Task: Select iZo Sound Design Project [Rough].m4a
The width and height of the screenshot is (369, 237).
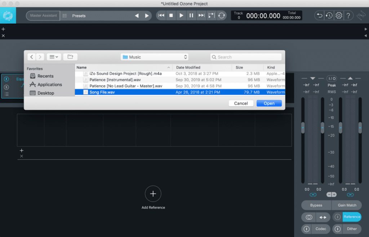Action: [x=180, y=73]
